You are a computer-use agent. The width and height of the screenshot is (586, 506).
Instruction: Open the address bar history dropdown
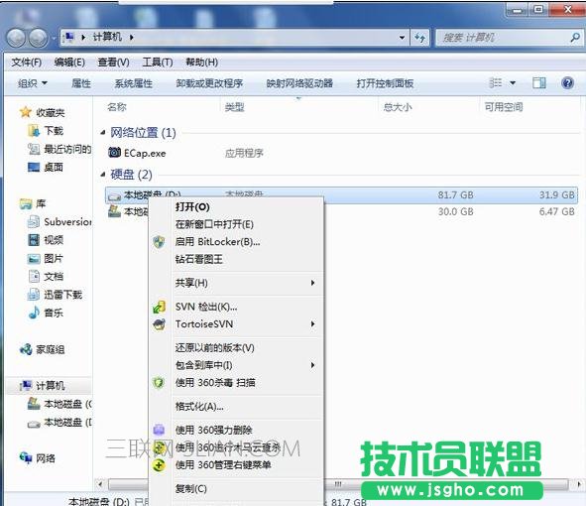click(x=402, y=38)
